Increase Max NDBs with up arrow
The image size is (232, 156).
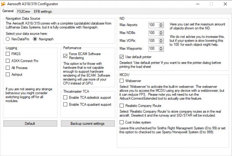click(161, 32)
